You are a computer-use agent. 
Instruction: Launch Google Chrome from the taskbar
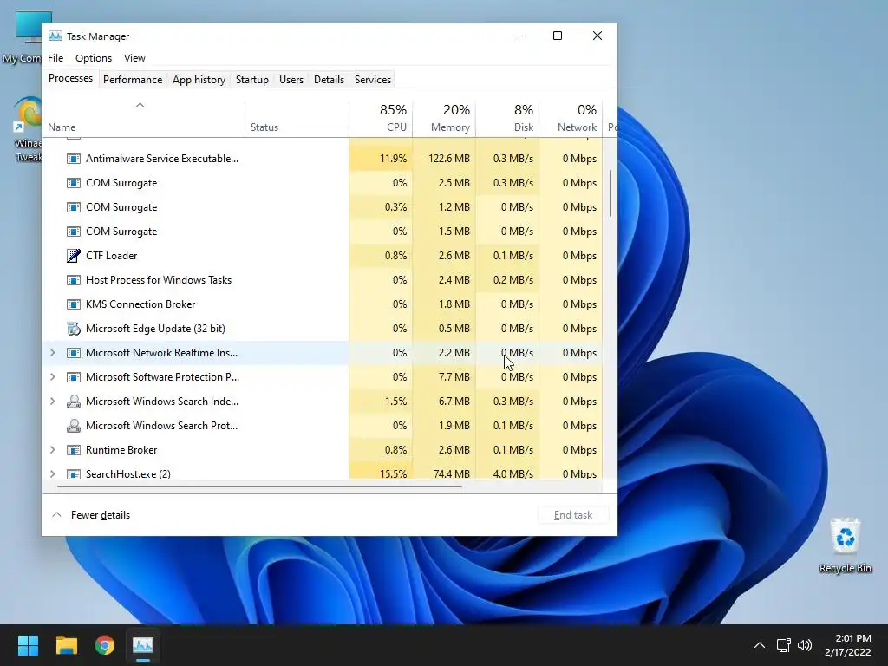coord(105,645)
